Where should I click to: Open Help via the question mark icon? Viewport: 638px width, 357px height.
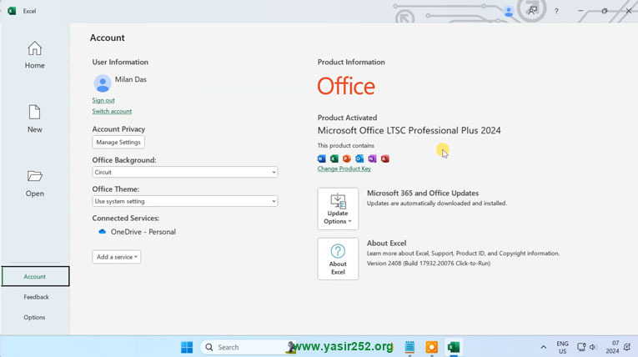pos(556,12)
